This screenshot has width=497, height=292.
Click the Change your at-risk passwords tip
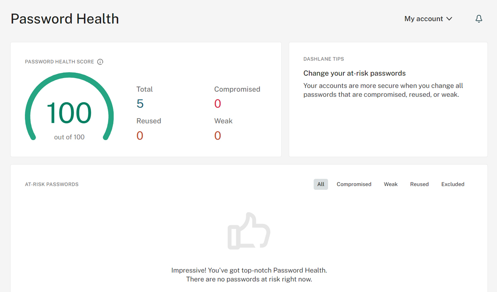click(x=355, y=73)
